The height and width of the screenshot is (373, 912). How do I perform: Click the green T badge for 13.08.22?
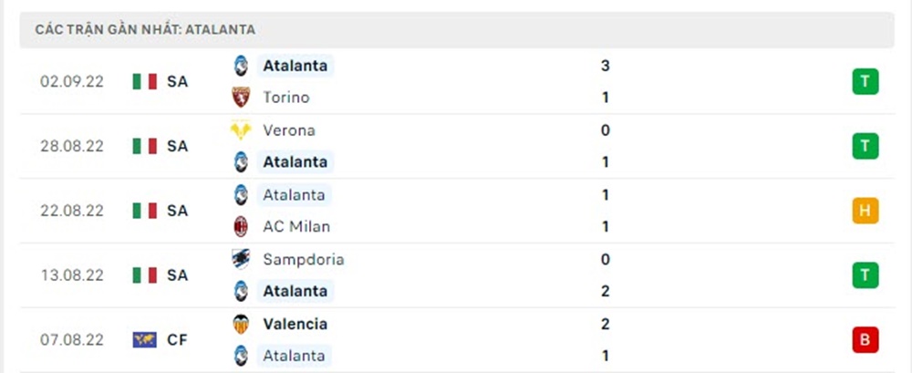[x=865, y=275]
